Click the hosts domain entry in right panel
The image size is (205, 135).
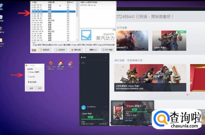(x=88, y=5)
